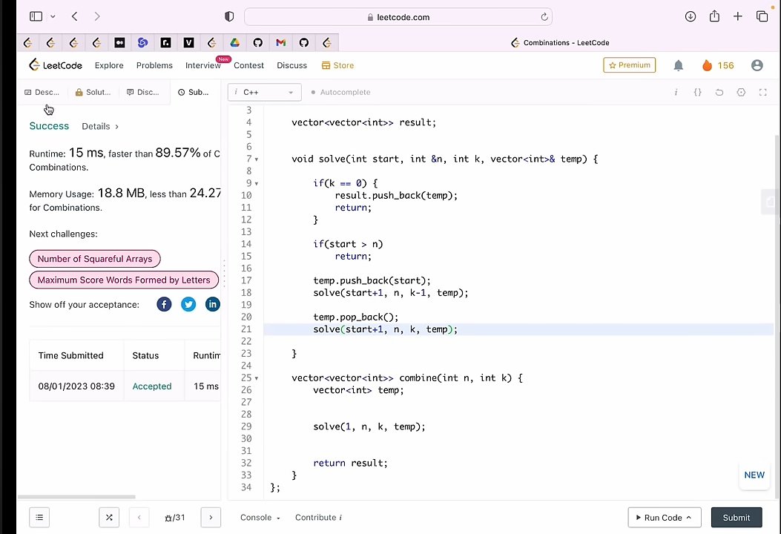Click the submission time 08/01/2023 08:39

pos(76,386)
